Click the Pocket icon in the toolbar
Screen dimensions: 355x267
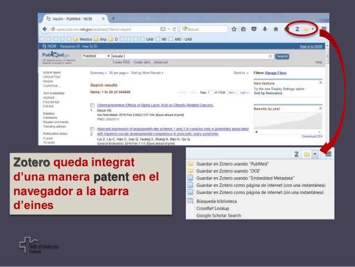(x=254, y=29)
